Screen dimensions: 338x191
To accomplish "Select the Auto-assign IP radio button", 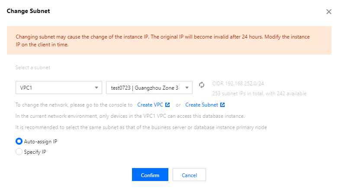I will click(x=19, y=141).
